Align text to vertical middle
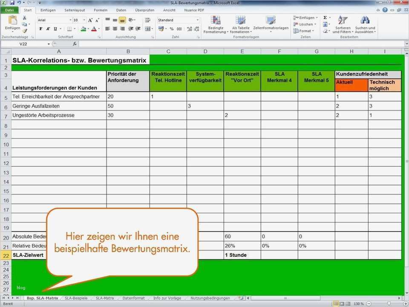409x307 pixels. (x=115, y=20)
